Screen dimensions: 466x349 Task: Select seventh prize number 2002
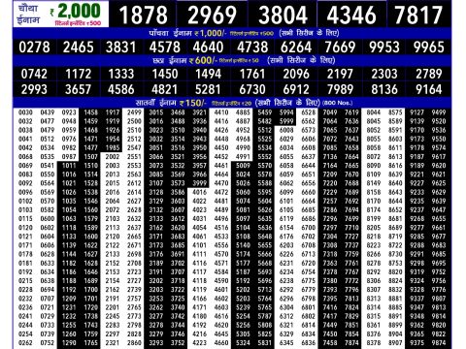pyautogui.click(x=113, y=157)
